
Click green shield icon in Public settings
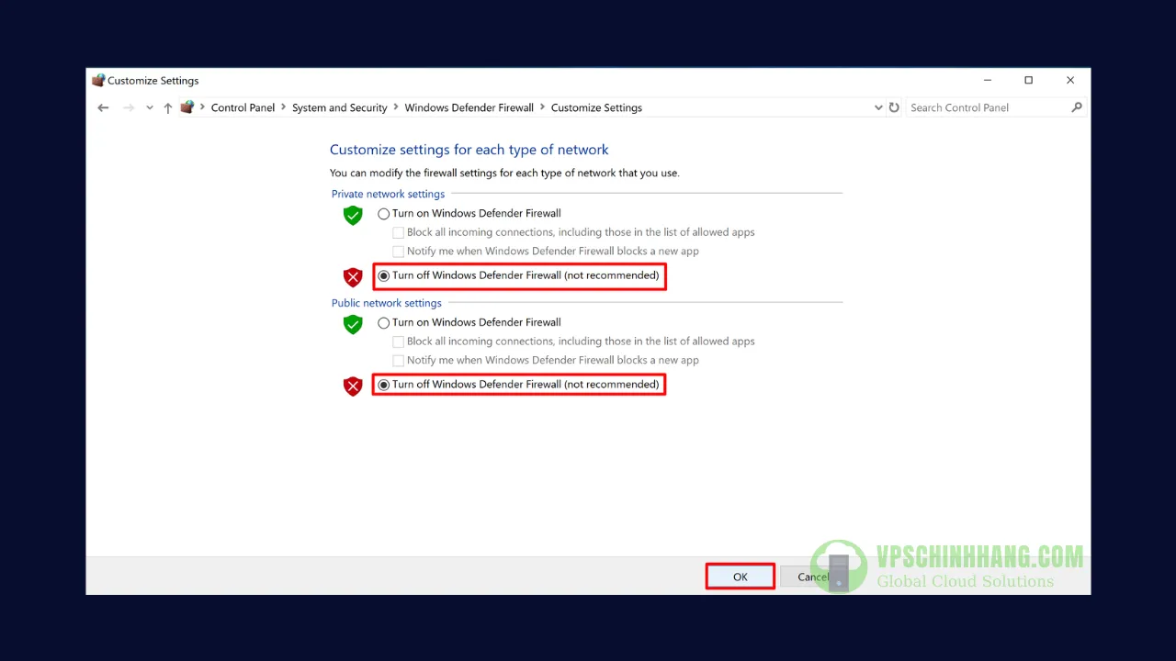[353, 324]
